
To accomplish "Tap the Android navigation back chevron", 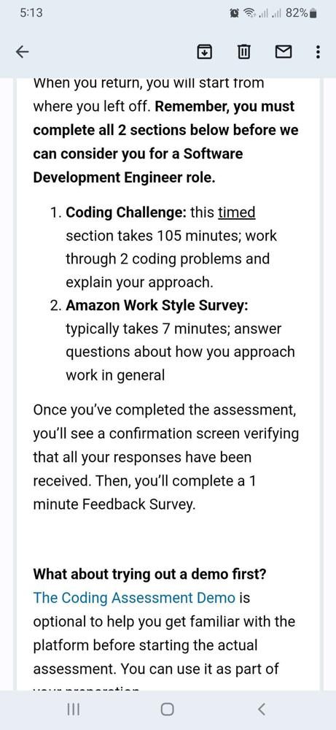I will pyautogui.click(x=262, y=709).
